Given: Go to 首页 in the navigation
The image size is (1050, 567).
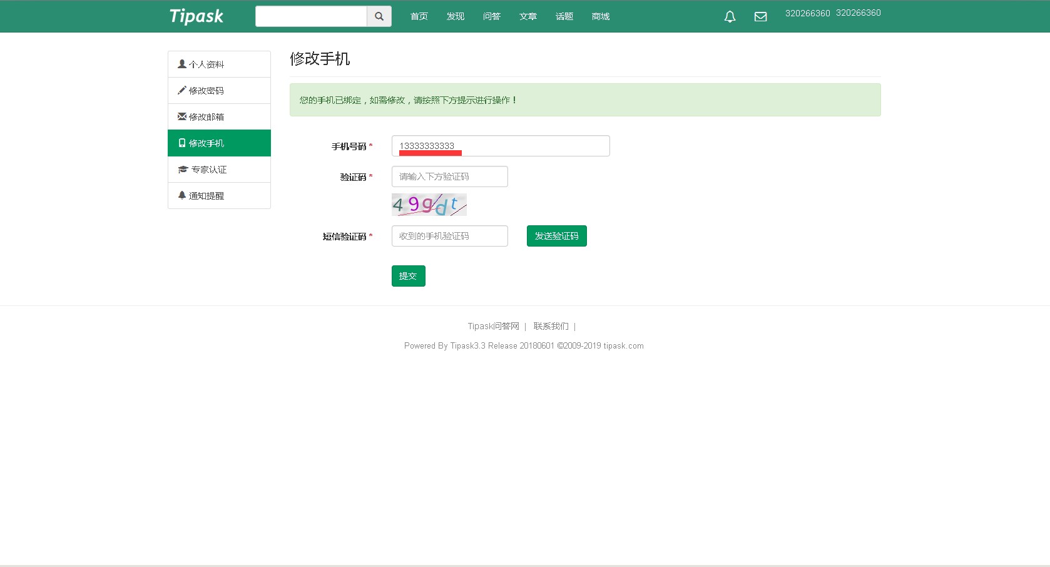Looking at the screenshot, I should tap(419, 16).
